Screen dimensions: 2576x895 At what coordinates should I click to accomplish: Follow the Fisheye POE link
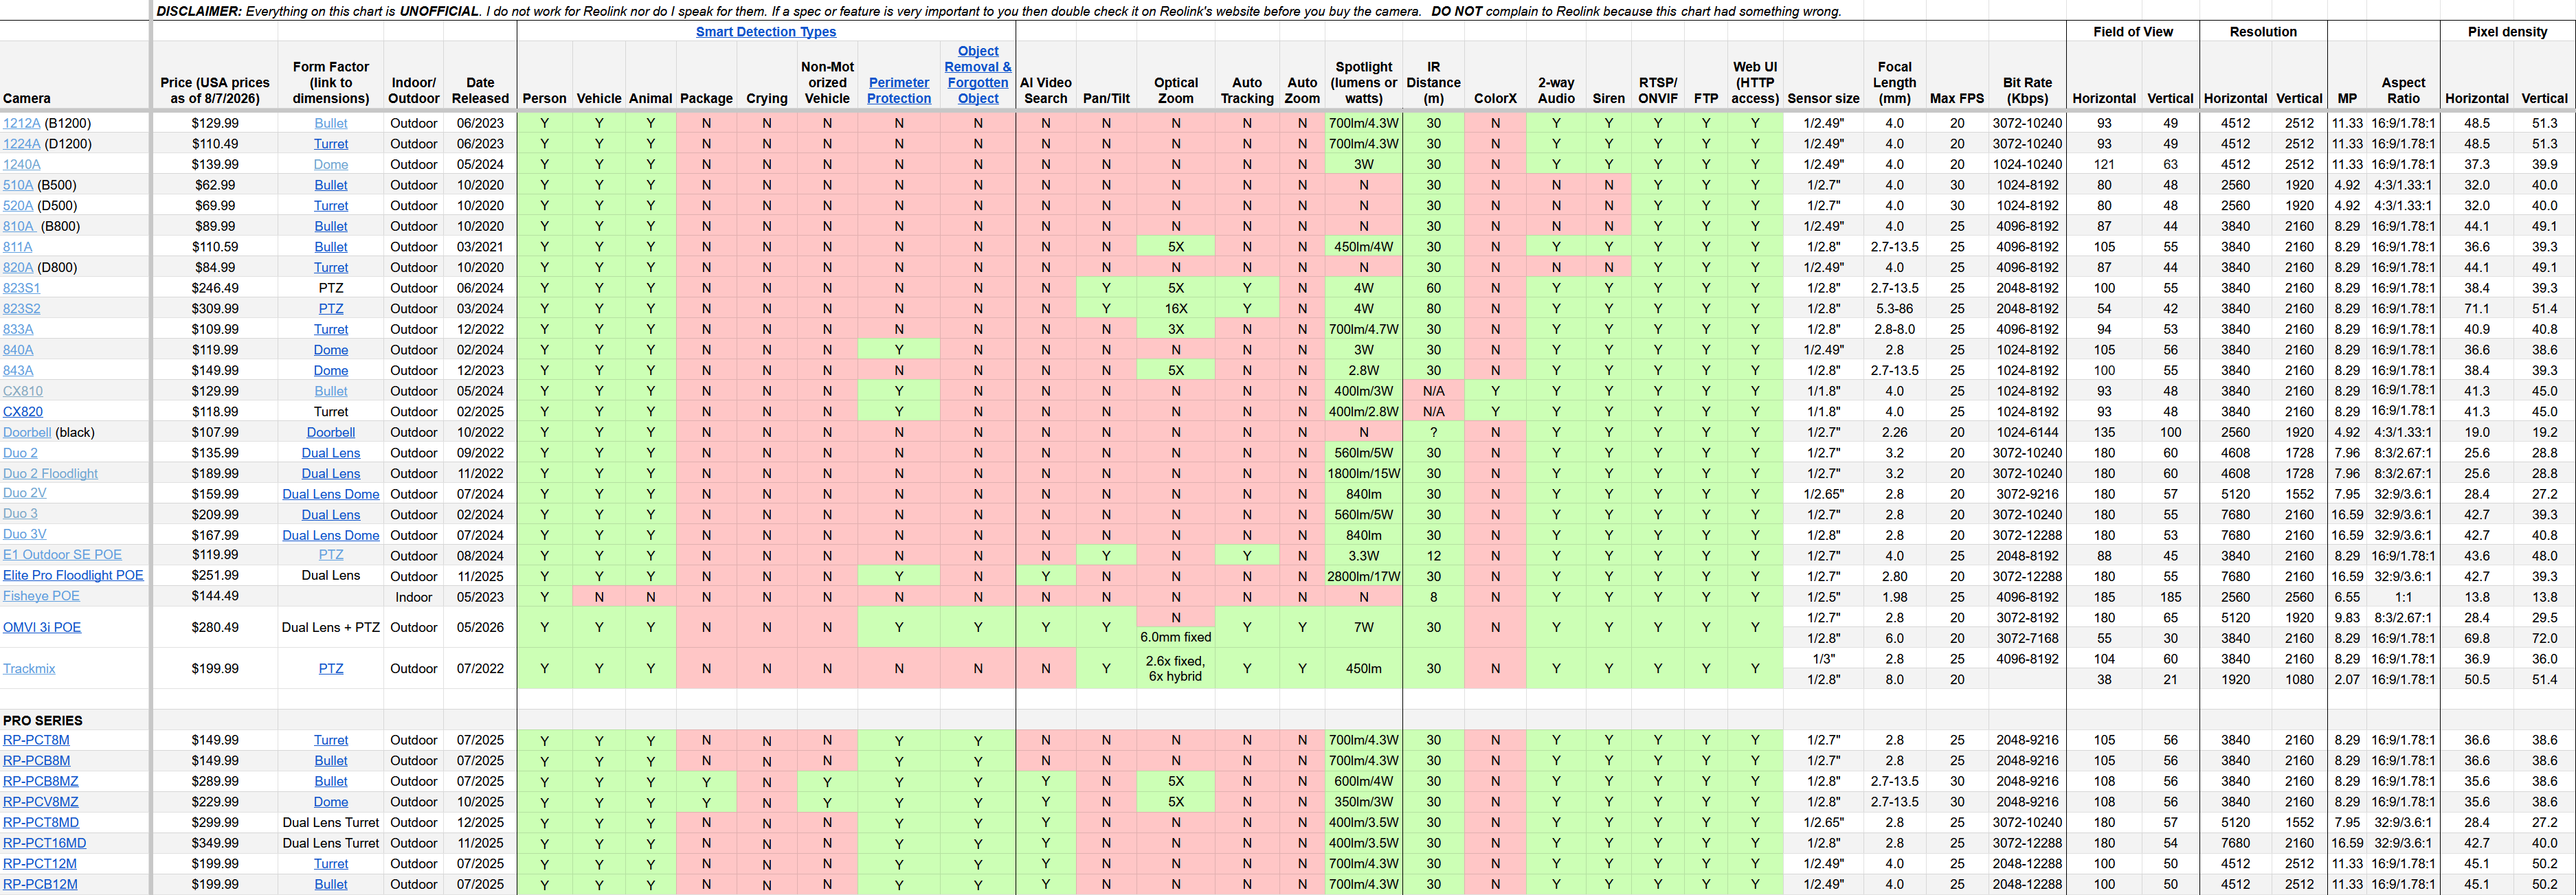[41, 596]
